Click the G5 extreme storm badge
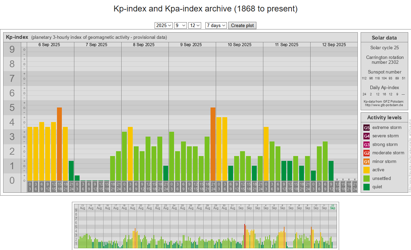 click(x=367, y=128)
